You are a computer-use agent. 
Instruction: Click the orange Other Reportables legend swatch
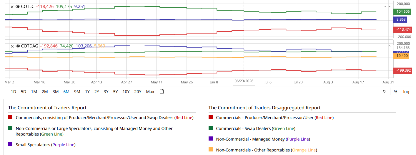tap(210, 150)
